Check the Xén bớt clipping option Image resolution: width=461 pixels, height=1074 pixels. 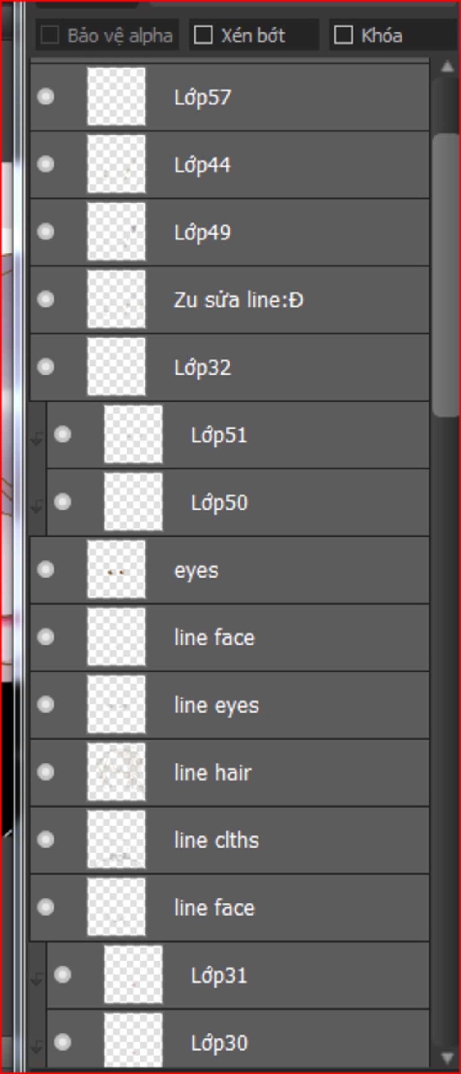coord(203,35)
